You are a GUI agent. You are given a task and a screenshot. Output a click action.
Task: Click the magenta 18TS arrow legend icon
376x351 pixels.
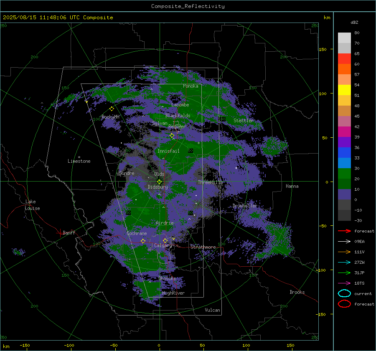click(344, 283)
